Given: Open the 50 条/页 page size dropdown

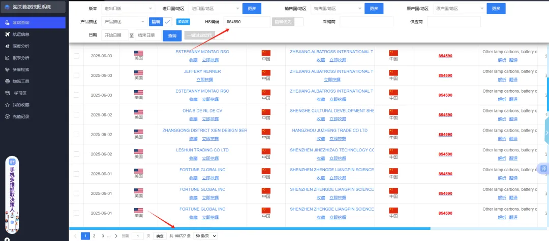Looking at the screenshot, I should click(205, 236).
